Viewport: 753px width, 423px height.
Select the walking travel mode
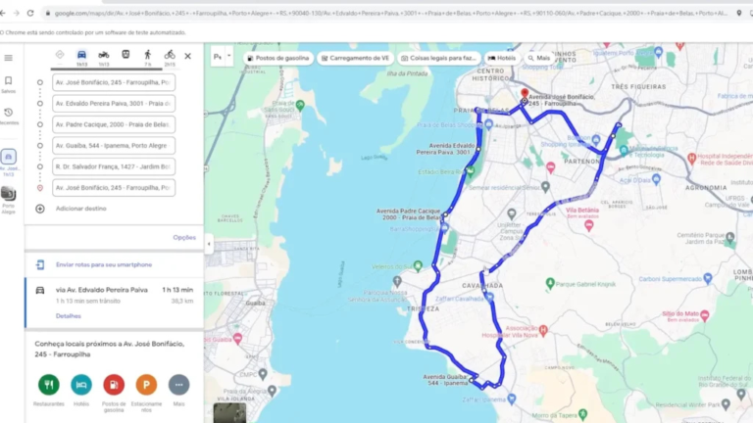tap(148, 55)
